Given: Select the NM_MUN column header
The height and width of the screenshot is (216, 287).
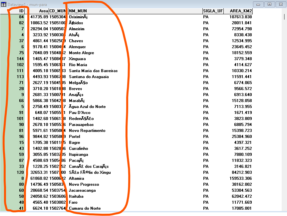Looking at the screenshot, I should [x=135, y=11].
